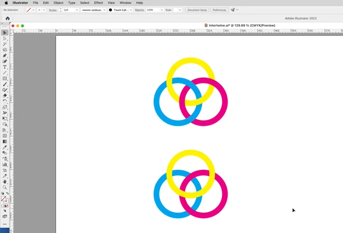343x233 pixels.
Task: Open graphic Style dropdown
Action: pos(180,10)
